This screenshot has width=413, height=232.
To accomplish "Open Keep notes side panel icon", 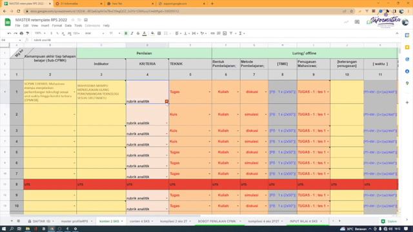I will (x=407, y=47).
